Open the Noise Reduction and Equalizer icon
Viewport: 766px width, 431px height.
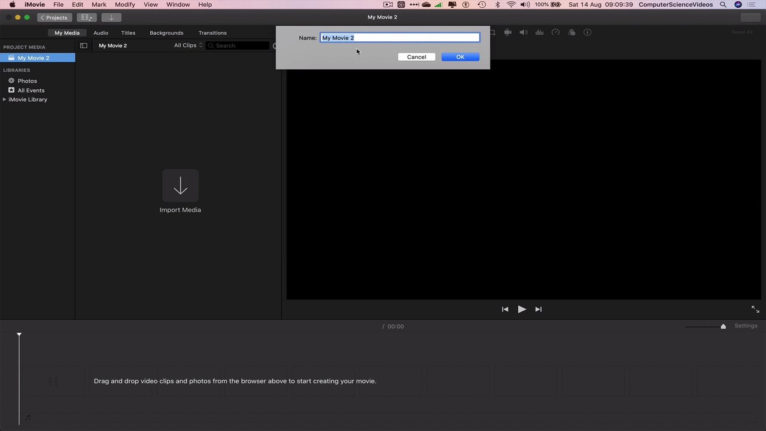tap(539, 32)
